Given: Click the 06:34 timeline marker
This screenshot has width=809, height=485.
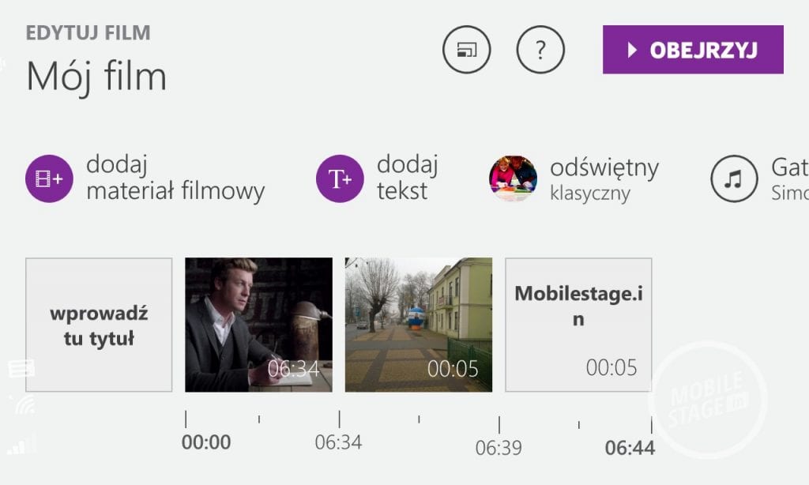Looking at the screenshot, I should pyautogui.click(x=338, y=442).
